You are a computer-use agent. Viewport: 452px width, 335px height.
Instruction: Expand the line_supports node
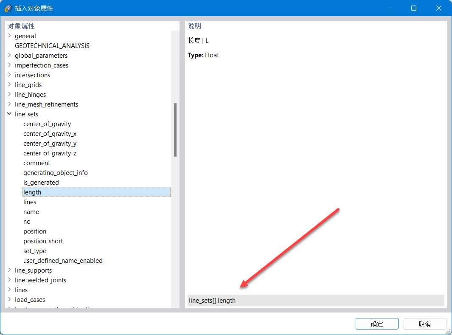tap(9, 270)
